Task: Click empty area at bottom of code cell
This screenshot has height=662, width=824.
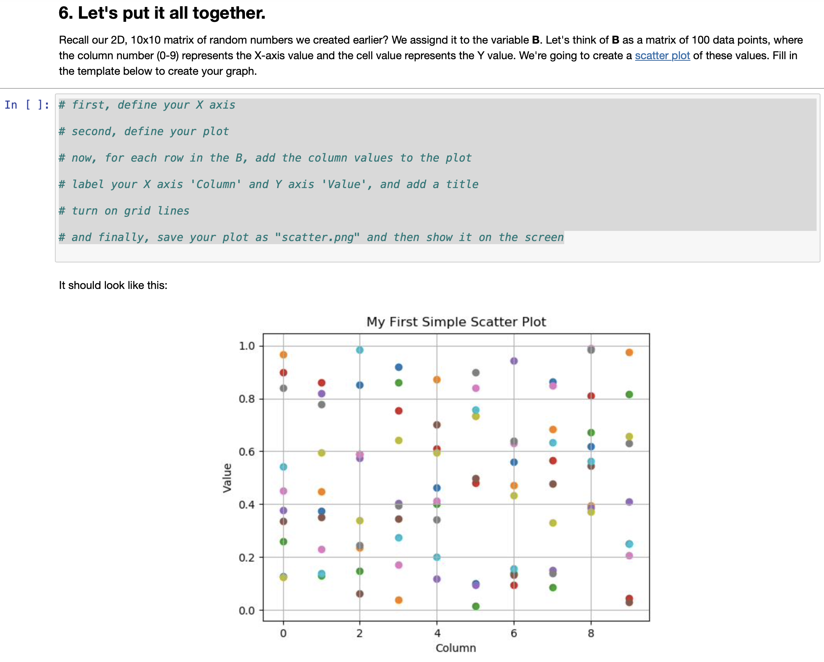Action: tap(437, 254)
